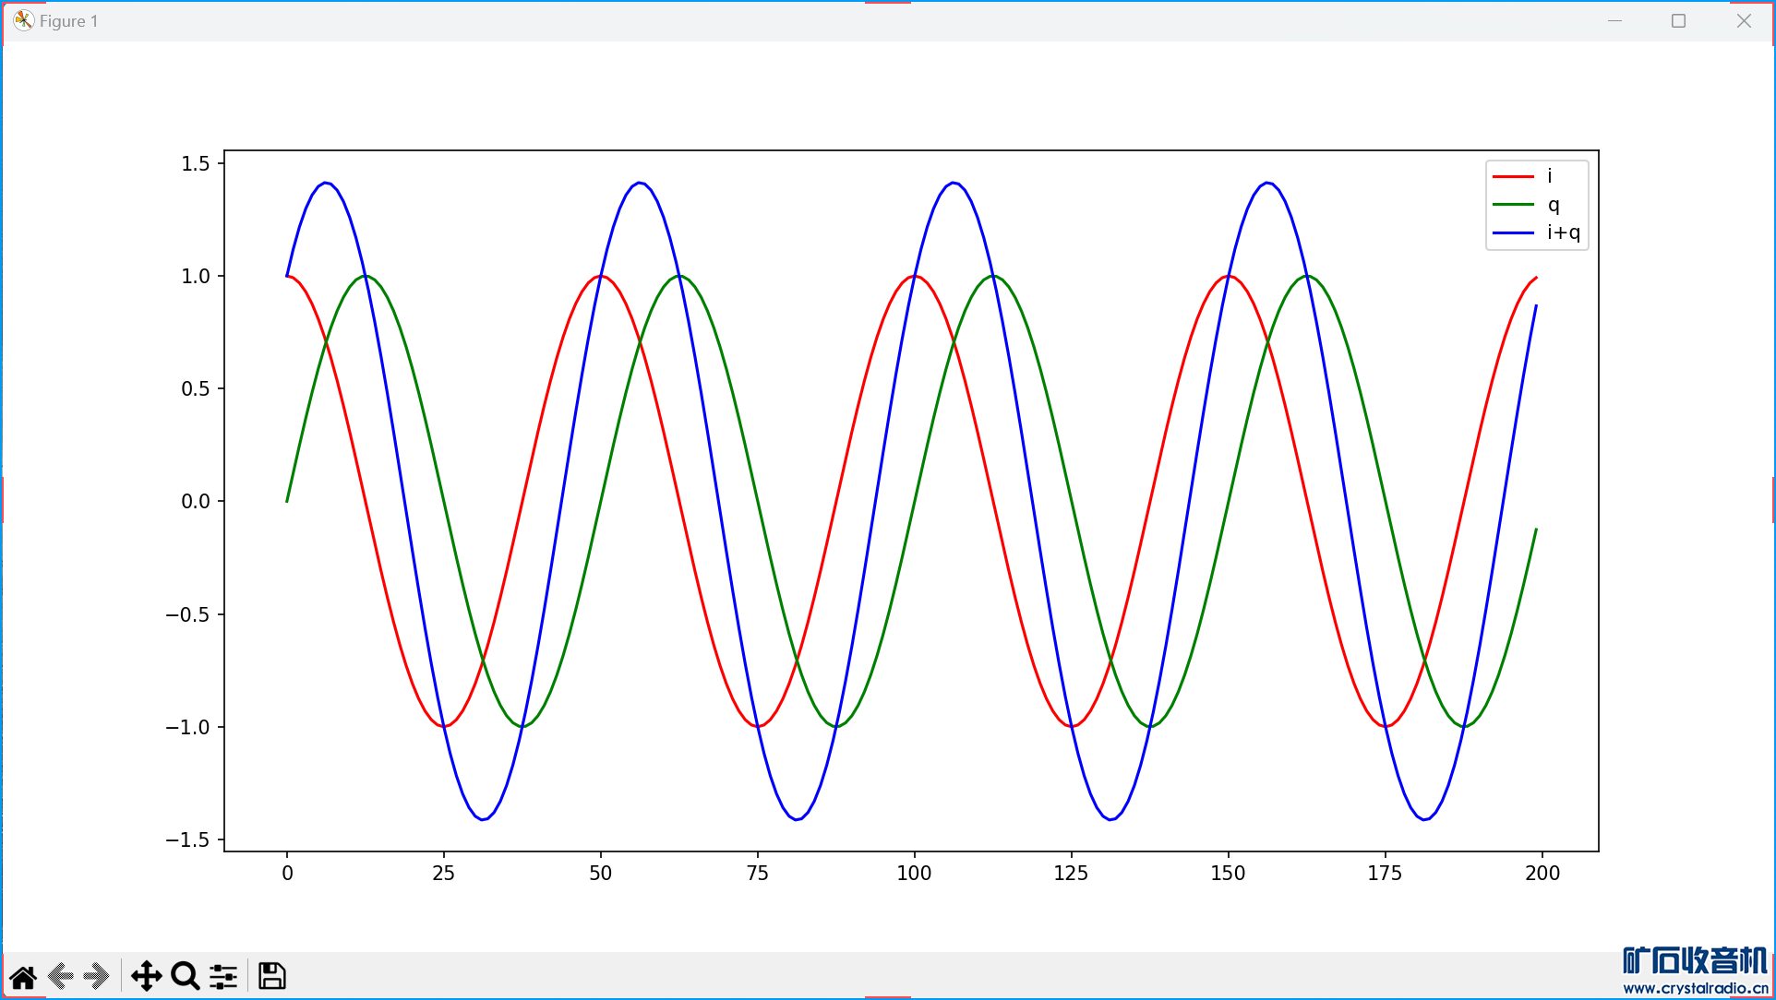This screenshot has height=1000, width=1776.
Task: Click the matplotlib logo in title bar
Action: pyautogui.click(x=23, y=20)
